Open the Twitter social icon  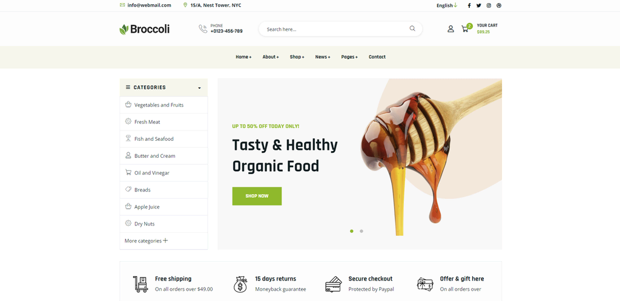[x=479, y=5]
